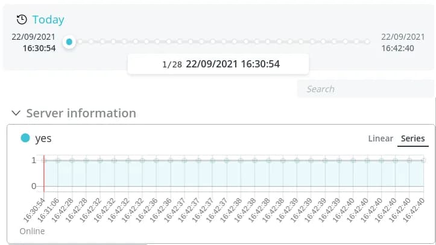Click into the Search field

click(365, 89)
